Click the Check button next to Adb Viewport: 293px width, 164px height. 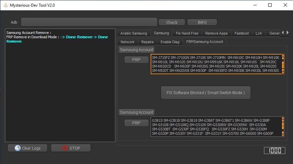(172, 22)
